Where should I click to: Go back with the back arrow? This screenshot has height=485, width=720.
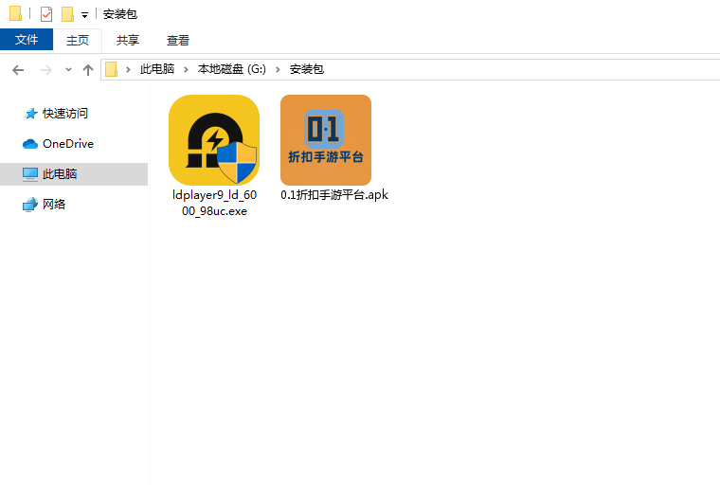pyautogui.click(x=18, y=70)
